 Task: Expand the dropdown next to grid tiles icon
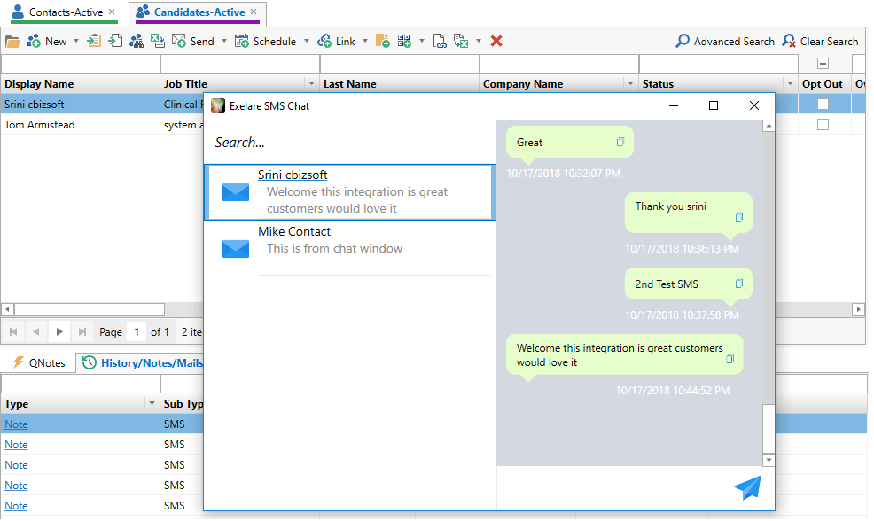(x=421, y=42)
